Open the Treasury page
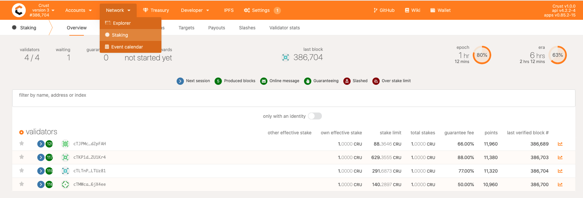The width and height of the screenshot is (583, 198). click(156, 10)
